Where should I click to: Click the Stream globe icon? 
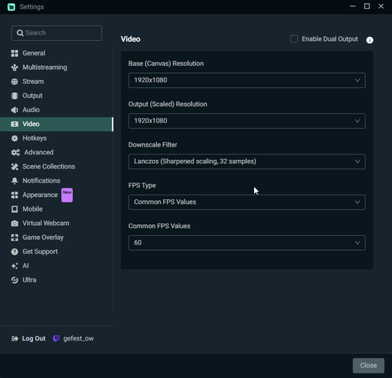15,82
